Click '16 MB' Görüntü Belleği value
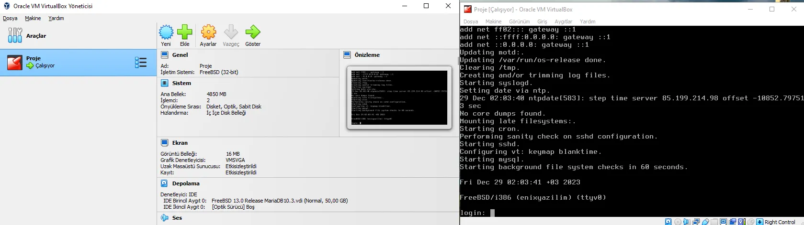The height and width of the screenshot is (225, 804). pyautogui.click(x=233, y=154)
